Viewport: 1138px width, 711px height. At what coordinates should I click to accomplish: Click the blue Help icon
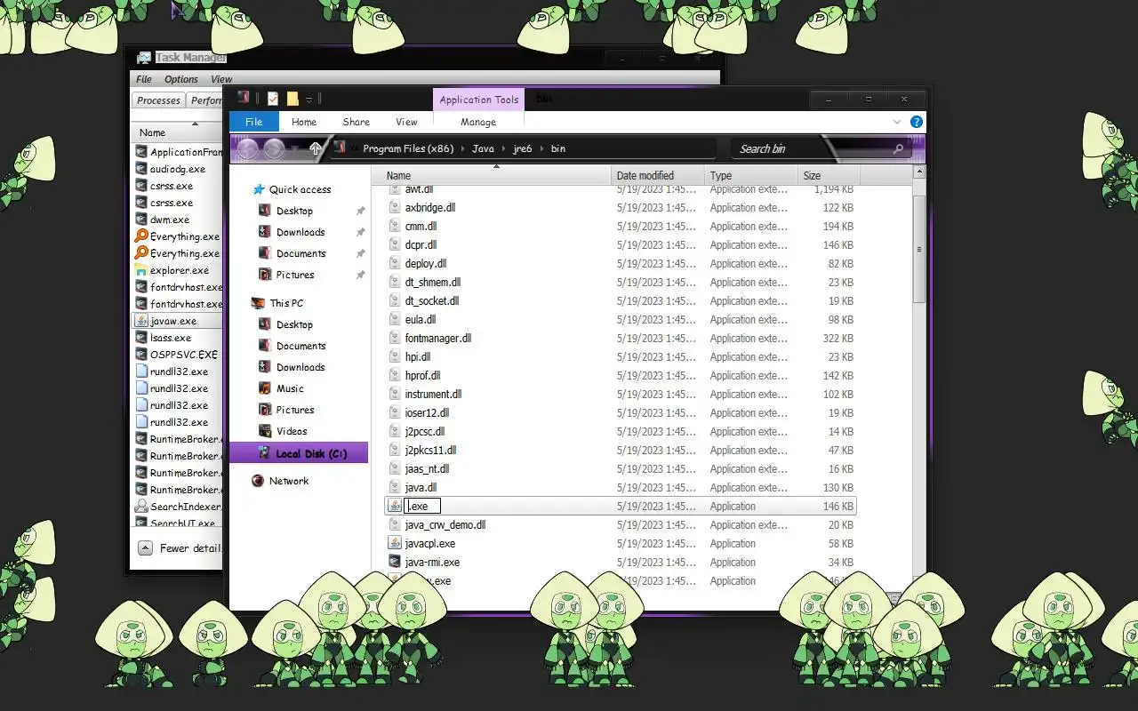[x=917, y=122]
